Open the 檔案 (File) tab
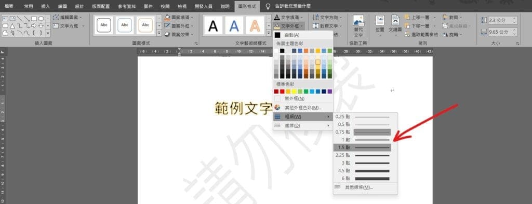This screenshot has height=204, width=532. pos(9,6)
